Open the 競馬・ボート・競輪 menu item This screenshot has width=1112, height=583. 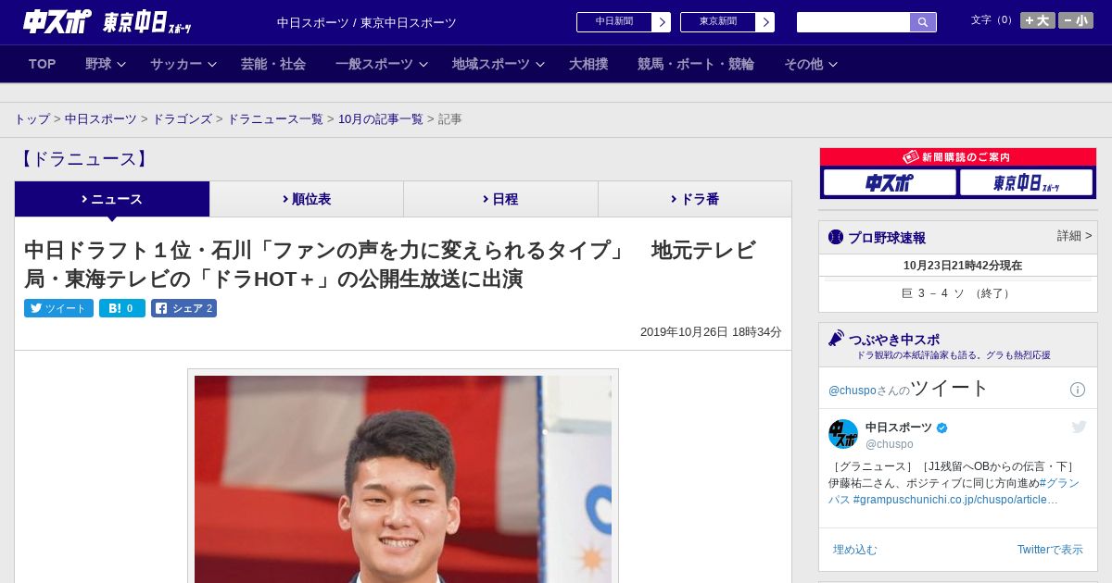click(696, 64)
